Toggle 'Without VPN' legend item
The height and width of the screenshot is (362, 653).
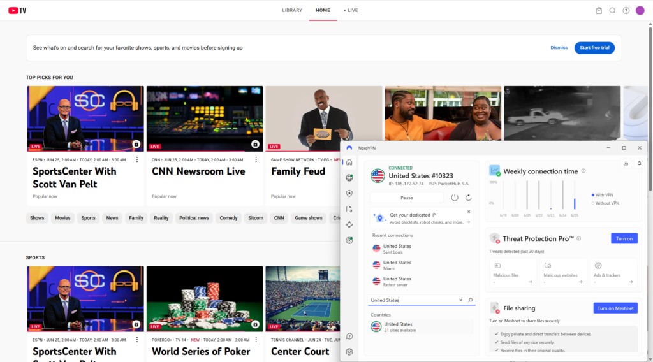pyautogui.click(x=605, y=203)
